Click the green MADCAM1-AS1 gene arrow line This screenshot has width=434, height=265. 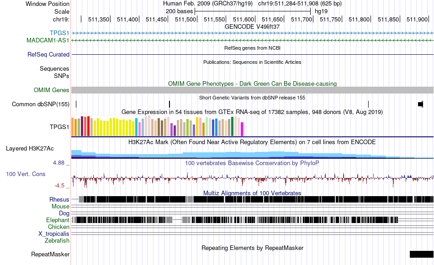[x=252, y=40]
